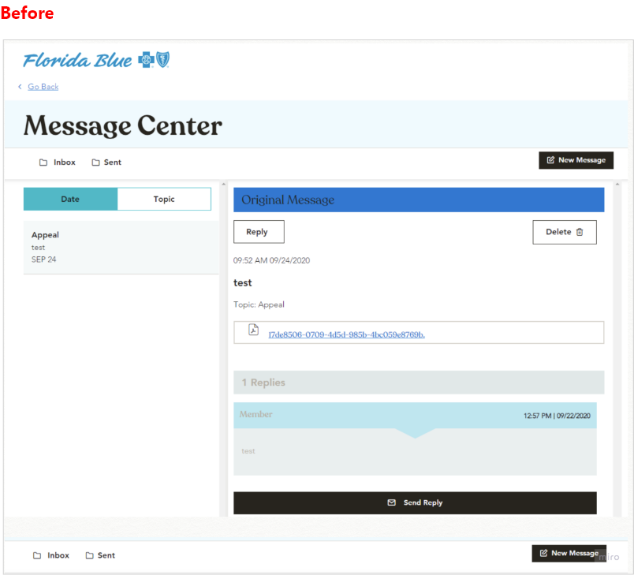Sort messages by Date tab
This screenshot has width=634, height=575.
70,199
